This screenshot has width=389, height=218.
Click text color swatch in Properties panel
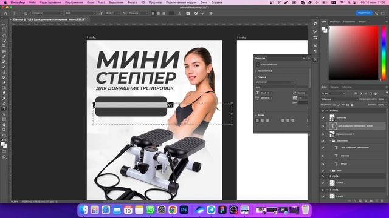(x=303, y=102)
